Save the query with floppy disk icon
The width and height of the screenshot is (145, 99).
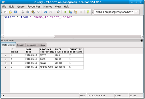click(15, 12)
